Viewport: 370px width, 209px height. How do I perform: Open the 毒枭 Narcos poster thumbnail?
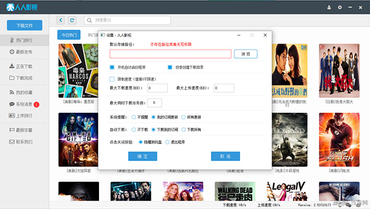coord(79,71)
